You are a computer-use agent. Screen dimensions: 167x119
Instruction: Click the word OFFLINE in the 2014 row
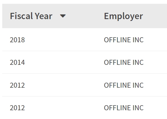pyautogui.click(x=117, y=62)
